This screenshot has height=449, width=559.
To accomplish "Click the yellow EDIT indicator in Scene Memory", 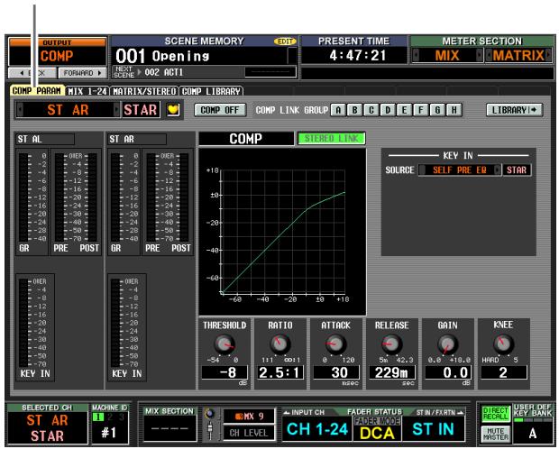I will point(285,41).
